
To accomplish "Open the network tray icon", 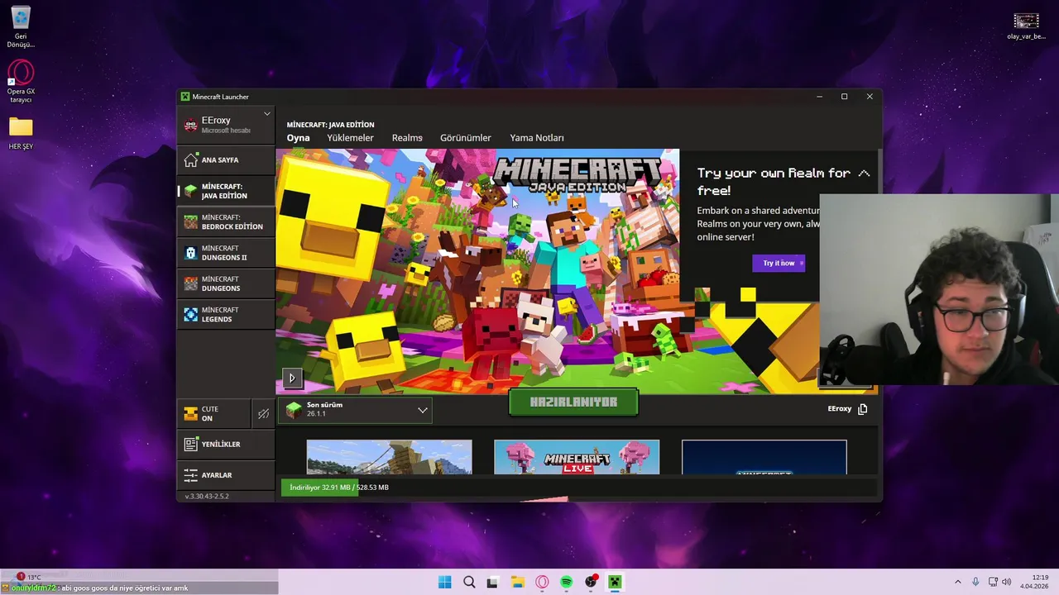I will click(993, 582).
